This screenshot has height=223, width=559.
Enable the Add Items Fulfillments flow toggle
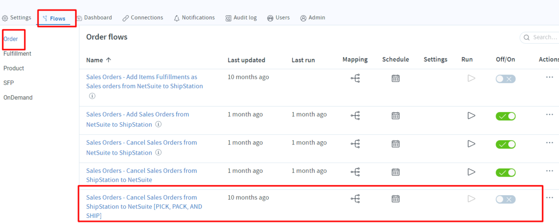click(505, 79)
